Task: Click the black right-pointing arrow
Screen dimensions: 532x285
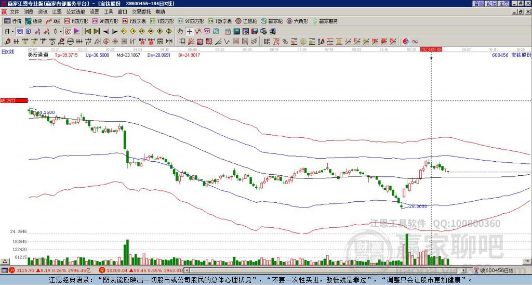Action: (115, 32)
